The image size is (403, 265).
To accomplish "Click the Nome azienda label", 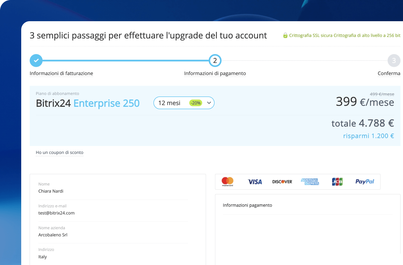I will [52, 228].
